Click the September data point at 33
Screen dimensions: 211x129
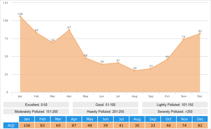tap(151, 69)
